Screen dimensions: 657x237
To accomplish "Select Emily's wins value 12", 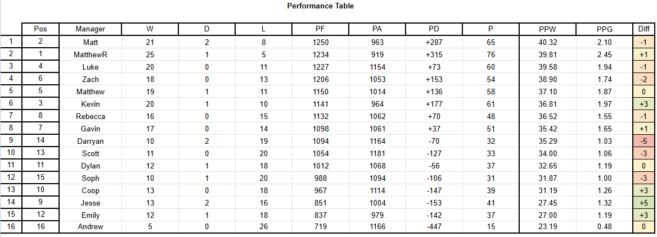I will coord(150,216).
